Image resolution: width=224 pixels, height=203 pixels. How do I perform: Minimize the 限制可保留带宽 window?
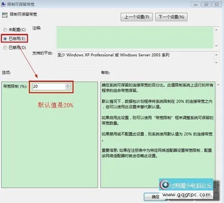(195, 4)
